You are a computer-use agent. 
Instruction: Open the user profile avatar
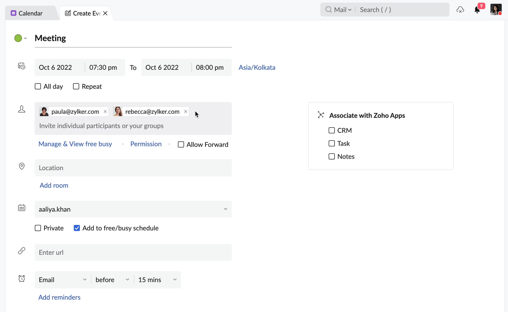[496, 9]
